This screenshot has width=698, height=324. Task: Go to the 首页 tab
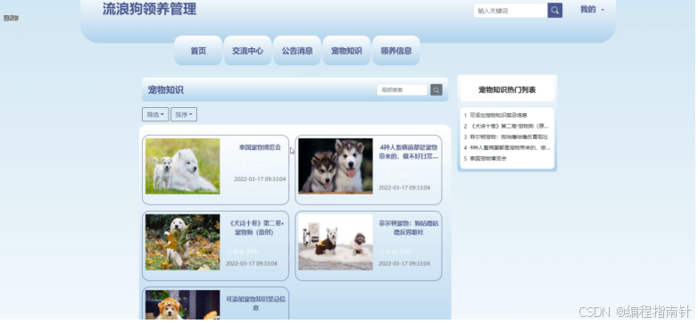[198, 51]
